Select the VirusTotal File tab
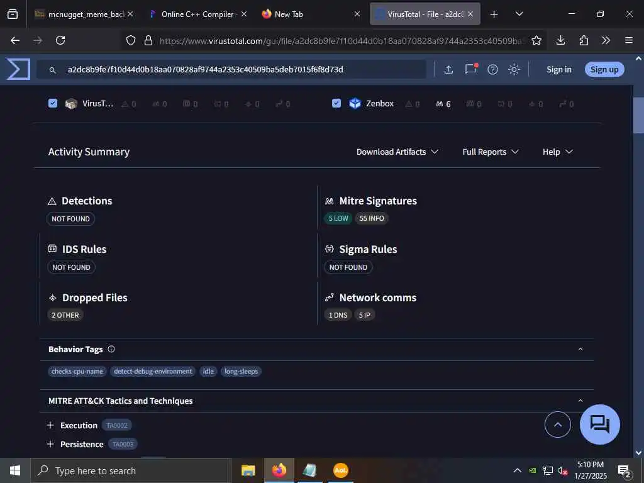The height and width of the screenshot is (483, 644). point(425,14)
